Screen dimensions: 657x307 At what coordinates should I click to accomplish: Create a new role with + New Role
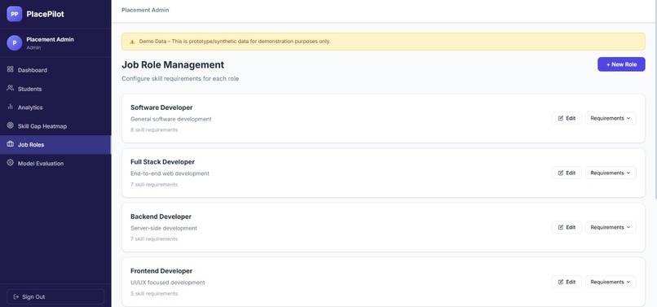621,64
